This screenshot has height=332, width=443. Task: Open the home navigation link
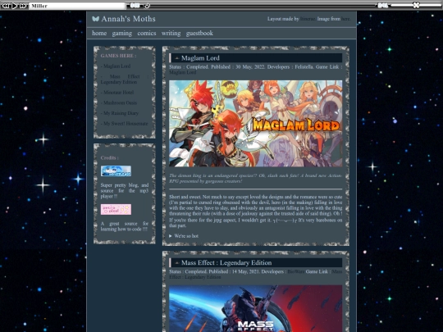pos(99,33)
